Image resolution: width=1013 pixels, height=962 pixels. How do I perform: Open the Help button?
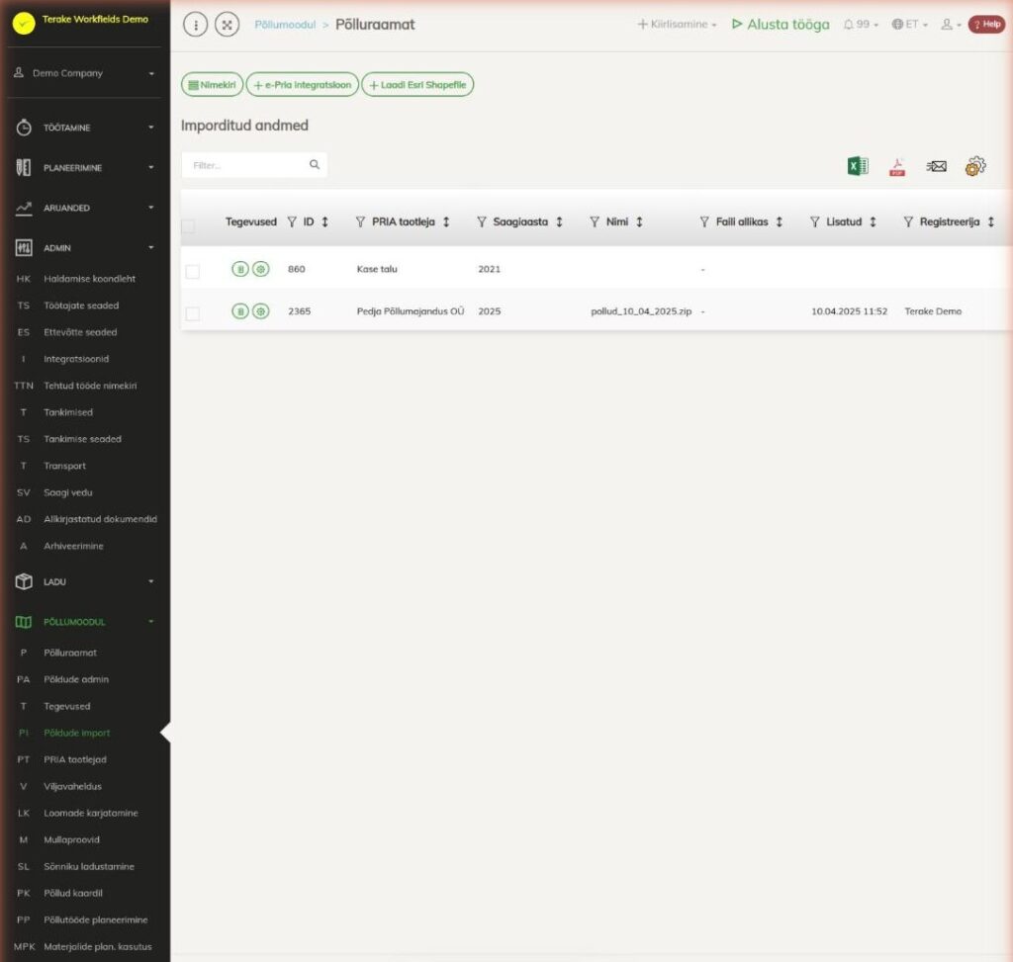pos(986,25)
